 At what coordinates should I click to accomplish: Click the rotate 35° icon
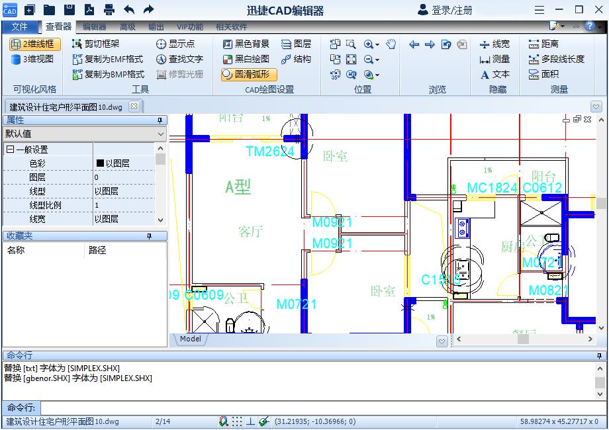(335, 74)
